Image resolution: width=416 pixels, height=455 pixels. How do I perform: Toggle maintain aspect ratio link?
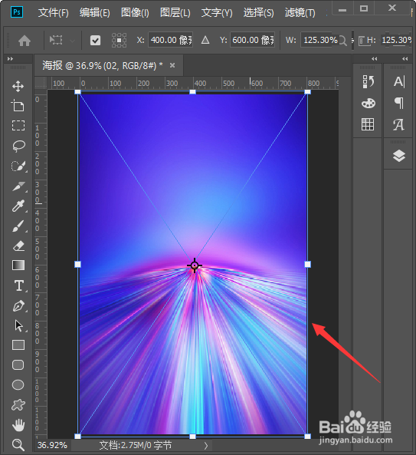coord(352,40)
